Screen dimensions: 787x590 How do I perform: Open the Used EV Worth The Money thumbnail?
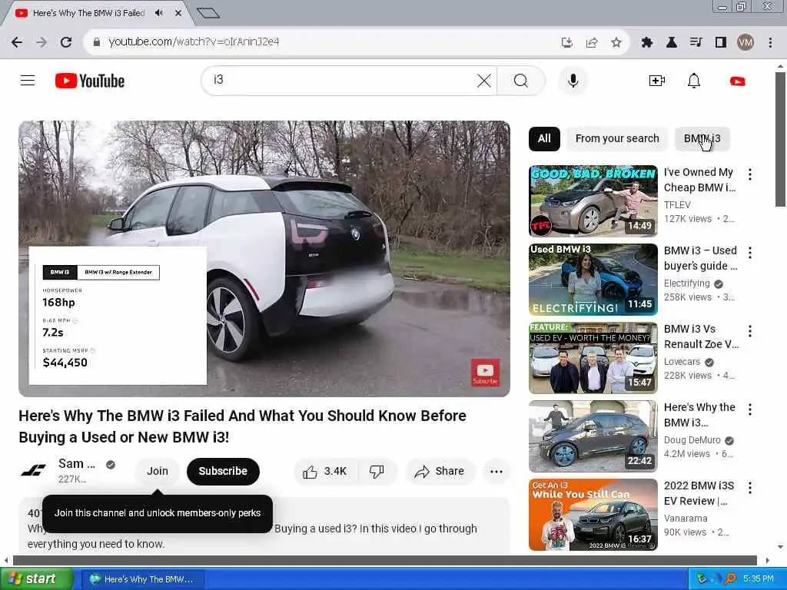click(x=593, y=358)
